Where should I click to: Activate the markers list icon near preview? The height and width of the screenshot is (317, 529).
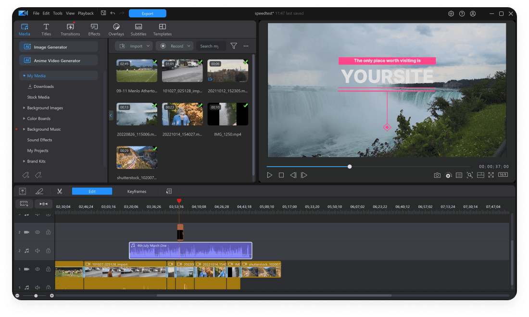[x=460, y=175]
